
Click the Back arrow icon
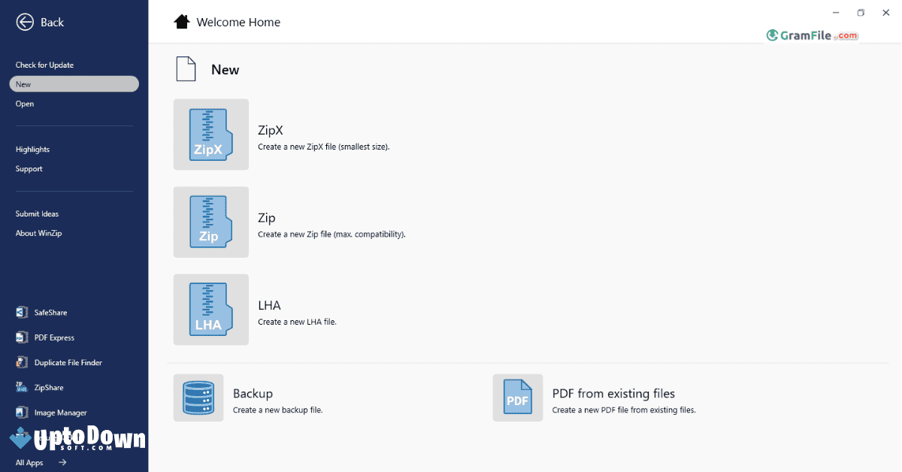tap(24, 22)
